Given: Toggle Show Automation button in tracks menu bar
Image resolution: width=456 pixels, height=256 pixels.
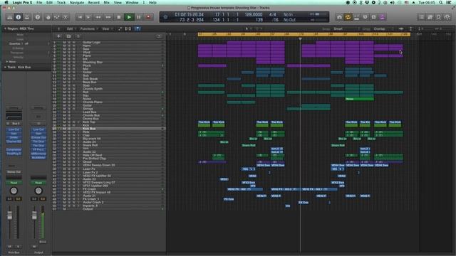Looking at the screenshot, I should (x=120, y=28).
